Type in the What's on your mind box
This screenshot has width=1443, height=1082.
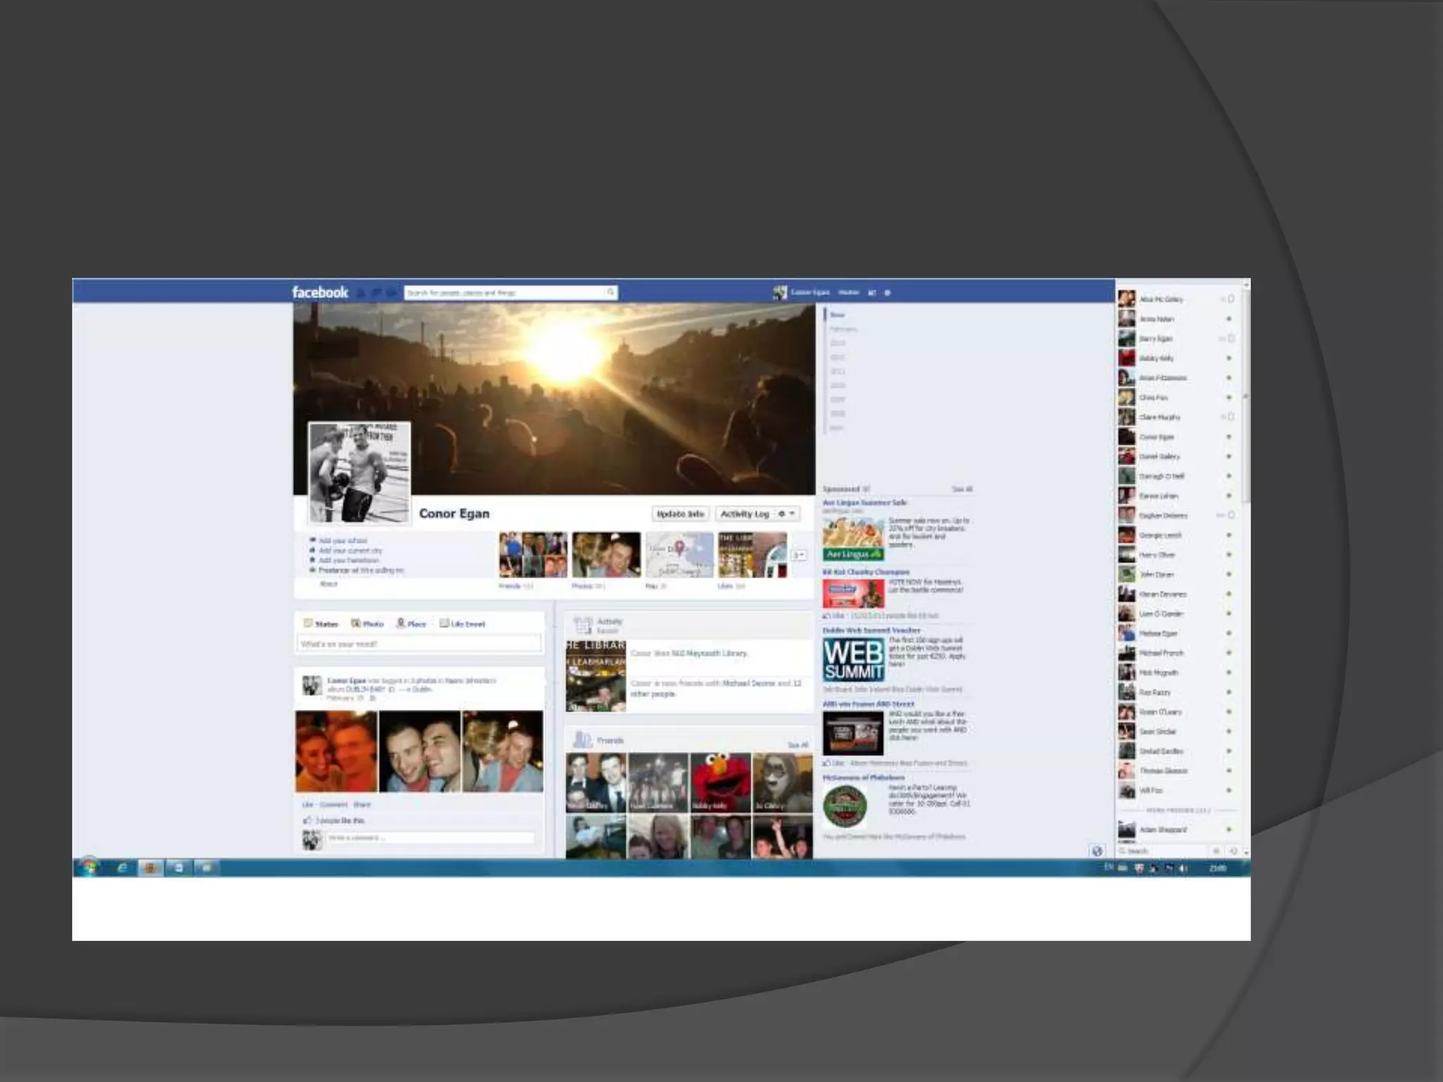coord(419,644)
